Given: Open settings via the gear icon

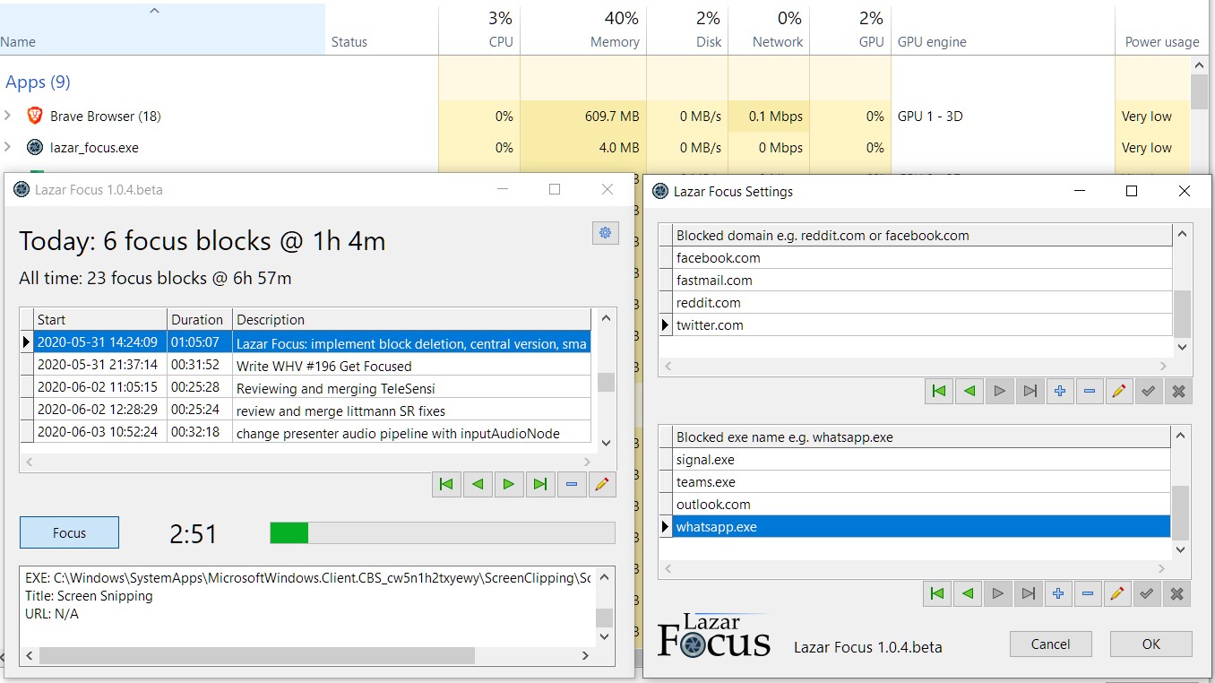Looking at the screenshot, I should [606, 233].
